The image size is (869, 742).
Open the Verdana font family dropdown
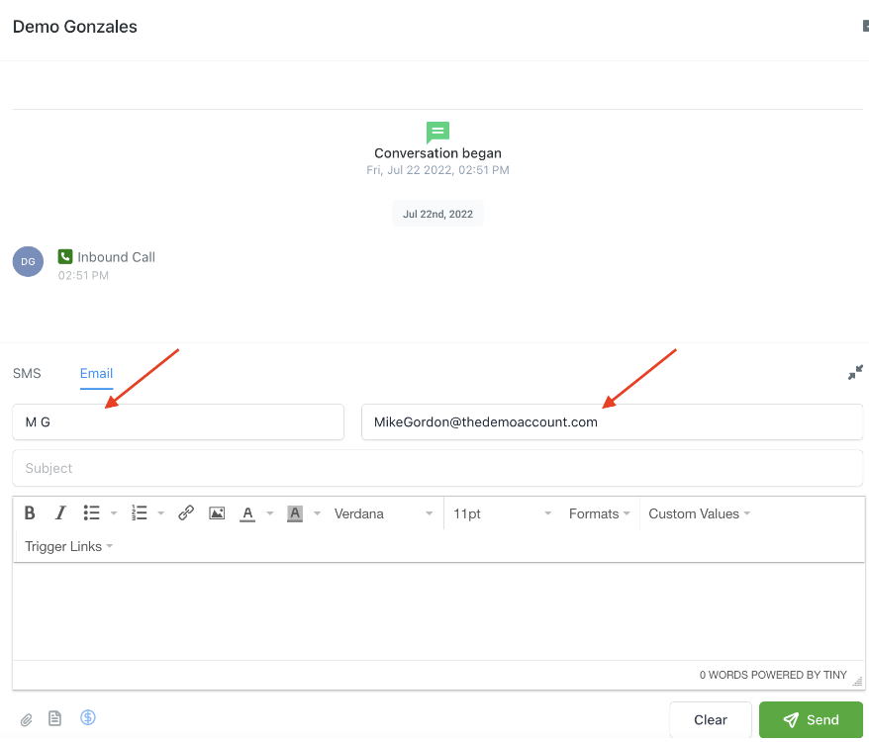coord(383,513)
